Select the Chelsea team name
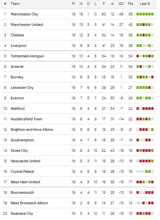The height and width of the screenshot is (220, 160). pos(17,35)
